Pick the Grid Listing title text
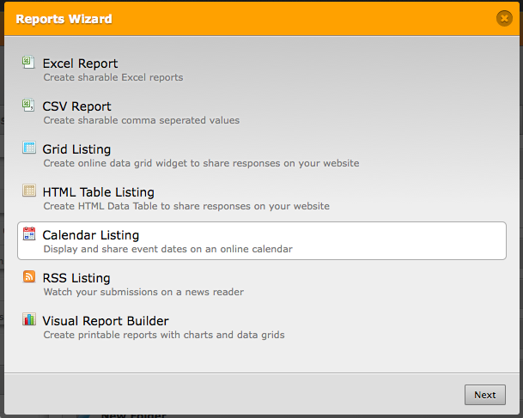523x418 pixels. click(76, 149)
